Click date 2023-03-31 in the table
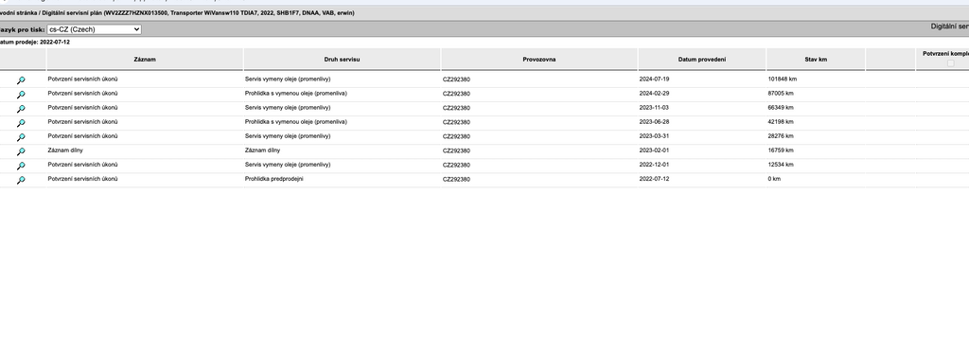Viewport: 969px width, 353px height. [654, 136]
